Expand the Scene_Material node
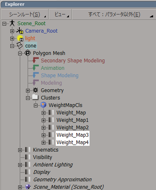The height and width of the screenshot is (190, 156). [20, 187]
